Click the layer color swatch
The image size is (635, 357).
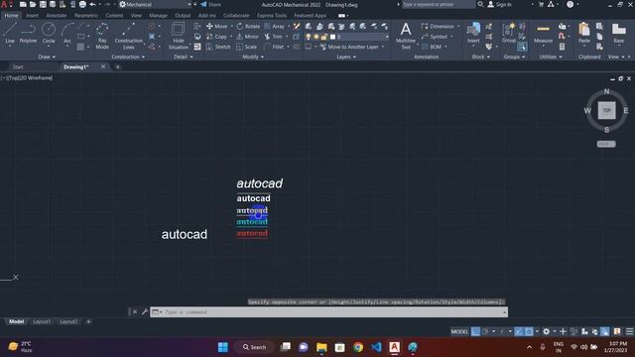point(333,37)
